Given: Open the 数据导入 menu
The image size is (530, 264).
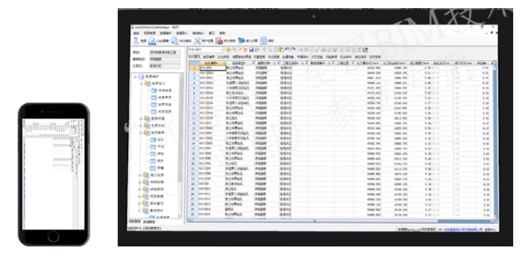Looking at the screenshot, I should 182,33.
